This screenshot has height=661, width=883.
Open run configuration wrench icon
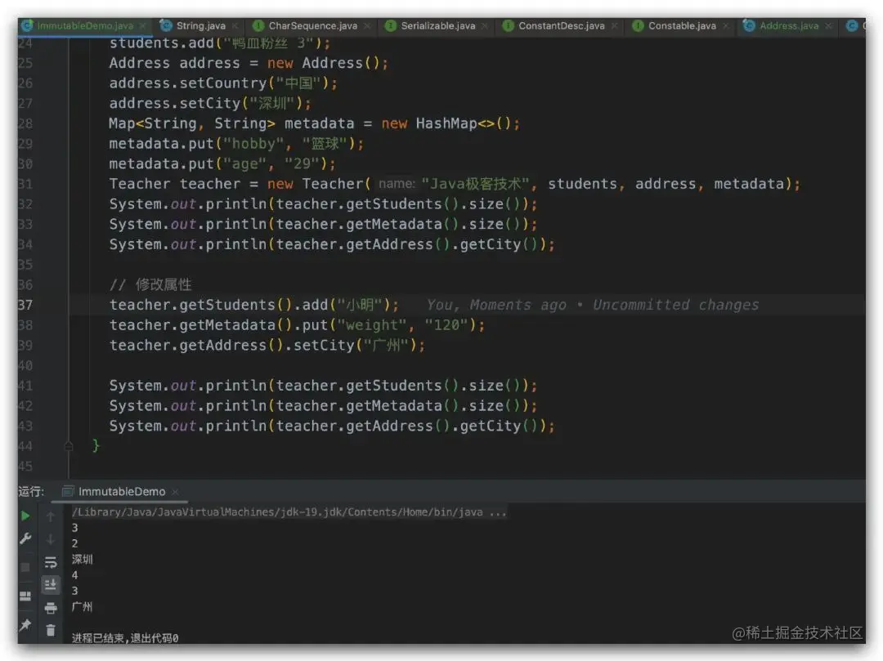point(25,539)
